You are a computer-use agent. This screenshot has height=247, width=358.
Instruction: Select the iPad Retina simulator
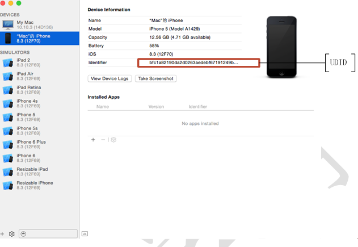(40, 90)
